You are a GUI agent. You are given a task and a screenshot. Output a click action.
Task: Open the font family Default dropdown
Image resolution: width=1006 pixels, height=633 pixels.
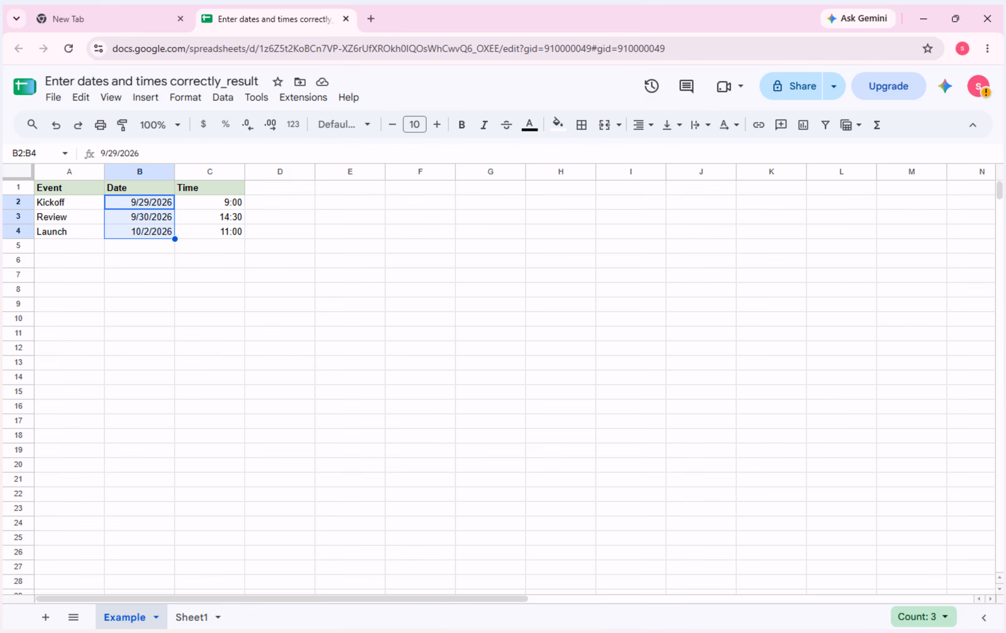[344, 124]
